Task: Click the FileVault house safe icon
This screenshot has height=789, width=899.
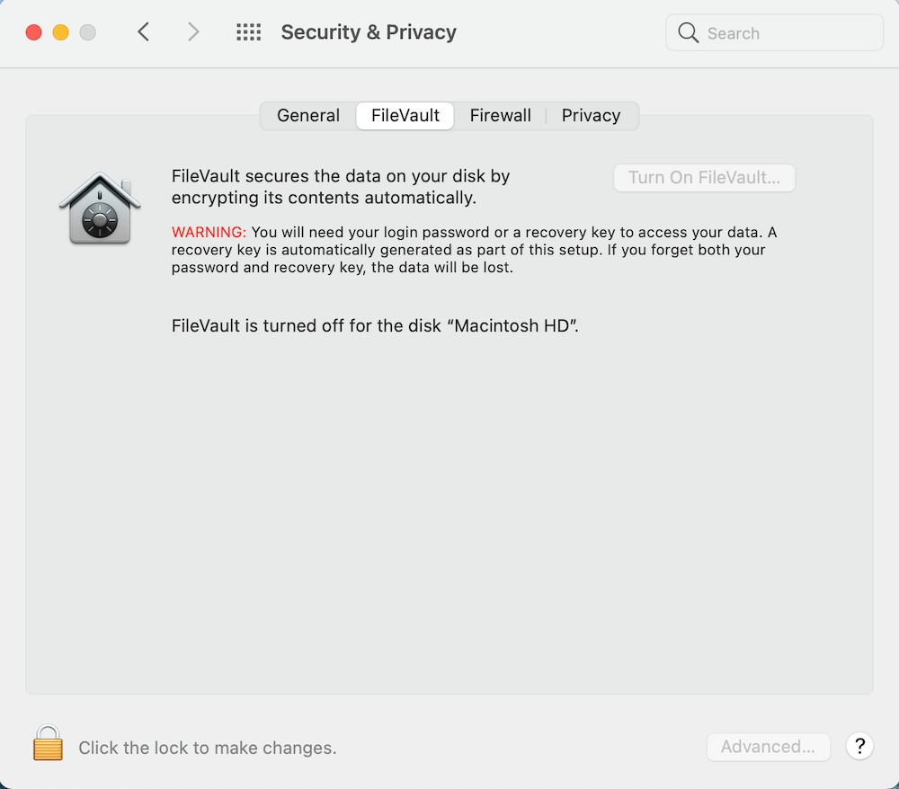Action: [100, 208]
